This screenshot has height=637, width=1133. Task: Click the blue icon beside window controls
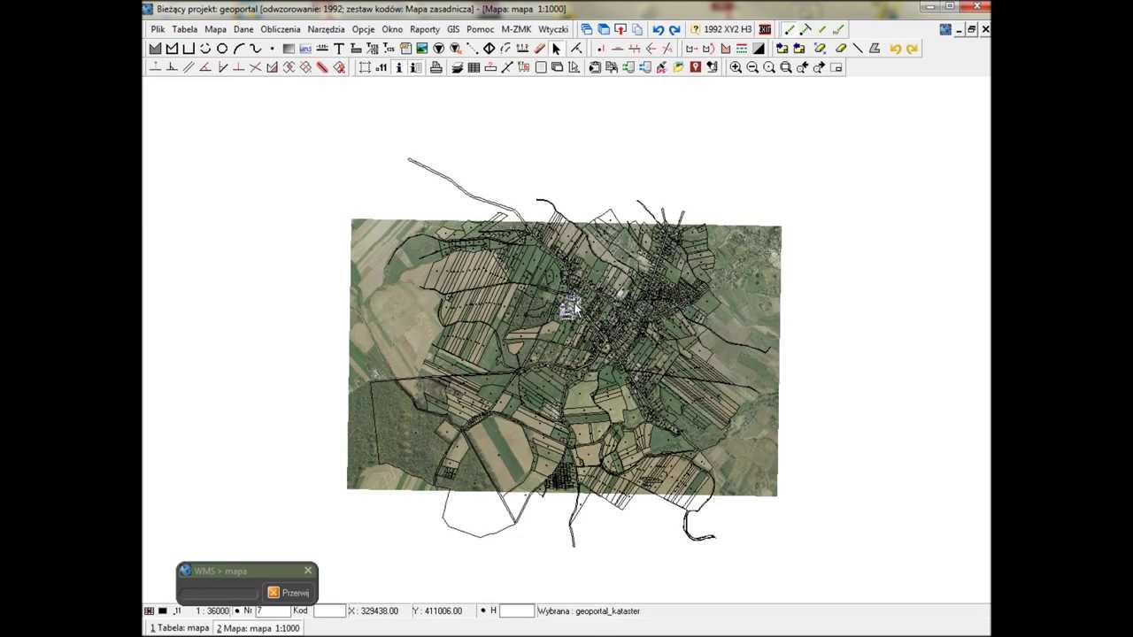[945, 29]
